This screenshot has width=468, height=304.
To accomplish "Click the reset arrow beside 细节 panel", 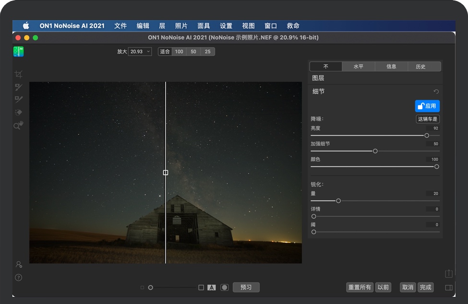I will (x=436, y=91).
